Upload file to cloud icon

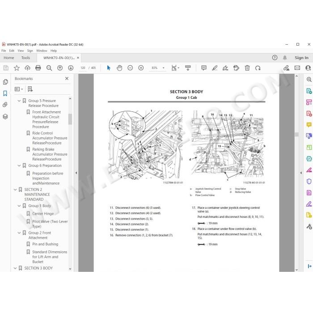27,68
